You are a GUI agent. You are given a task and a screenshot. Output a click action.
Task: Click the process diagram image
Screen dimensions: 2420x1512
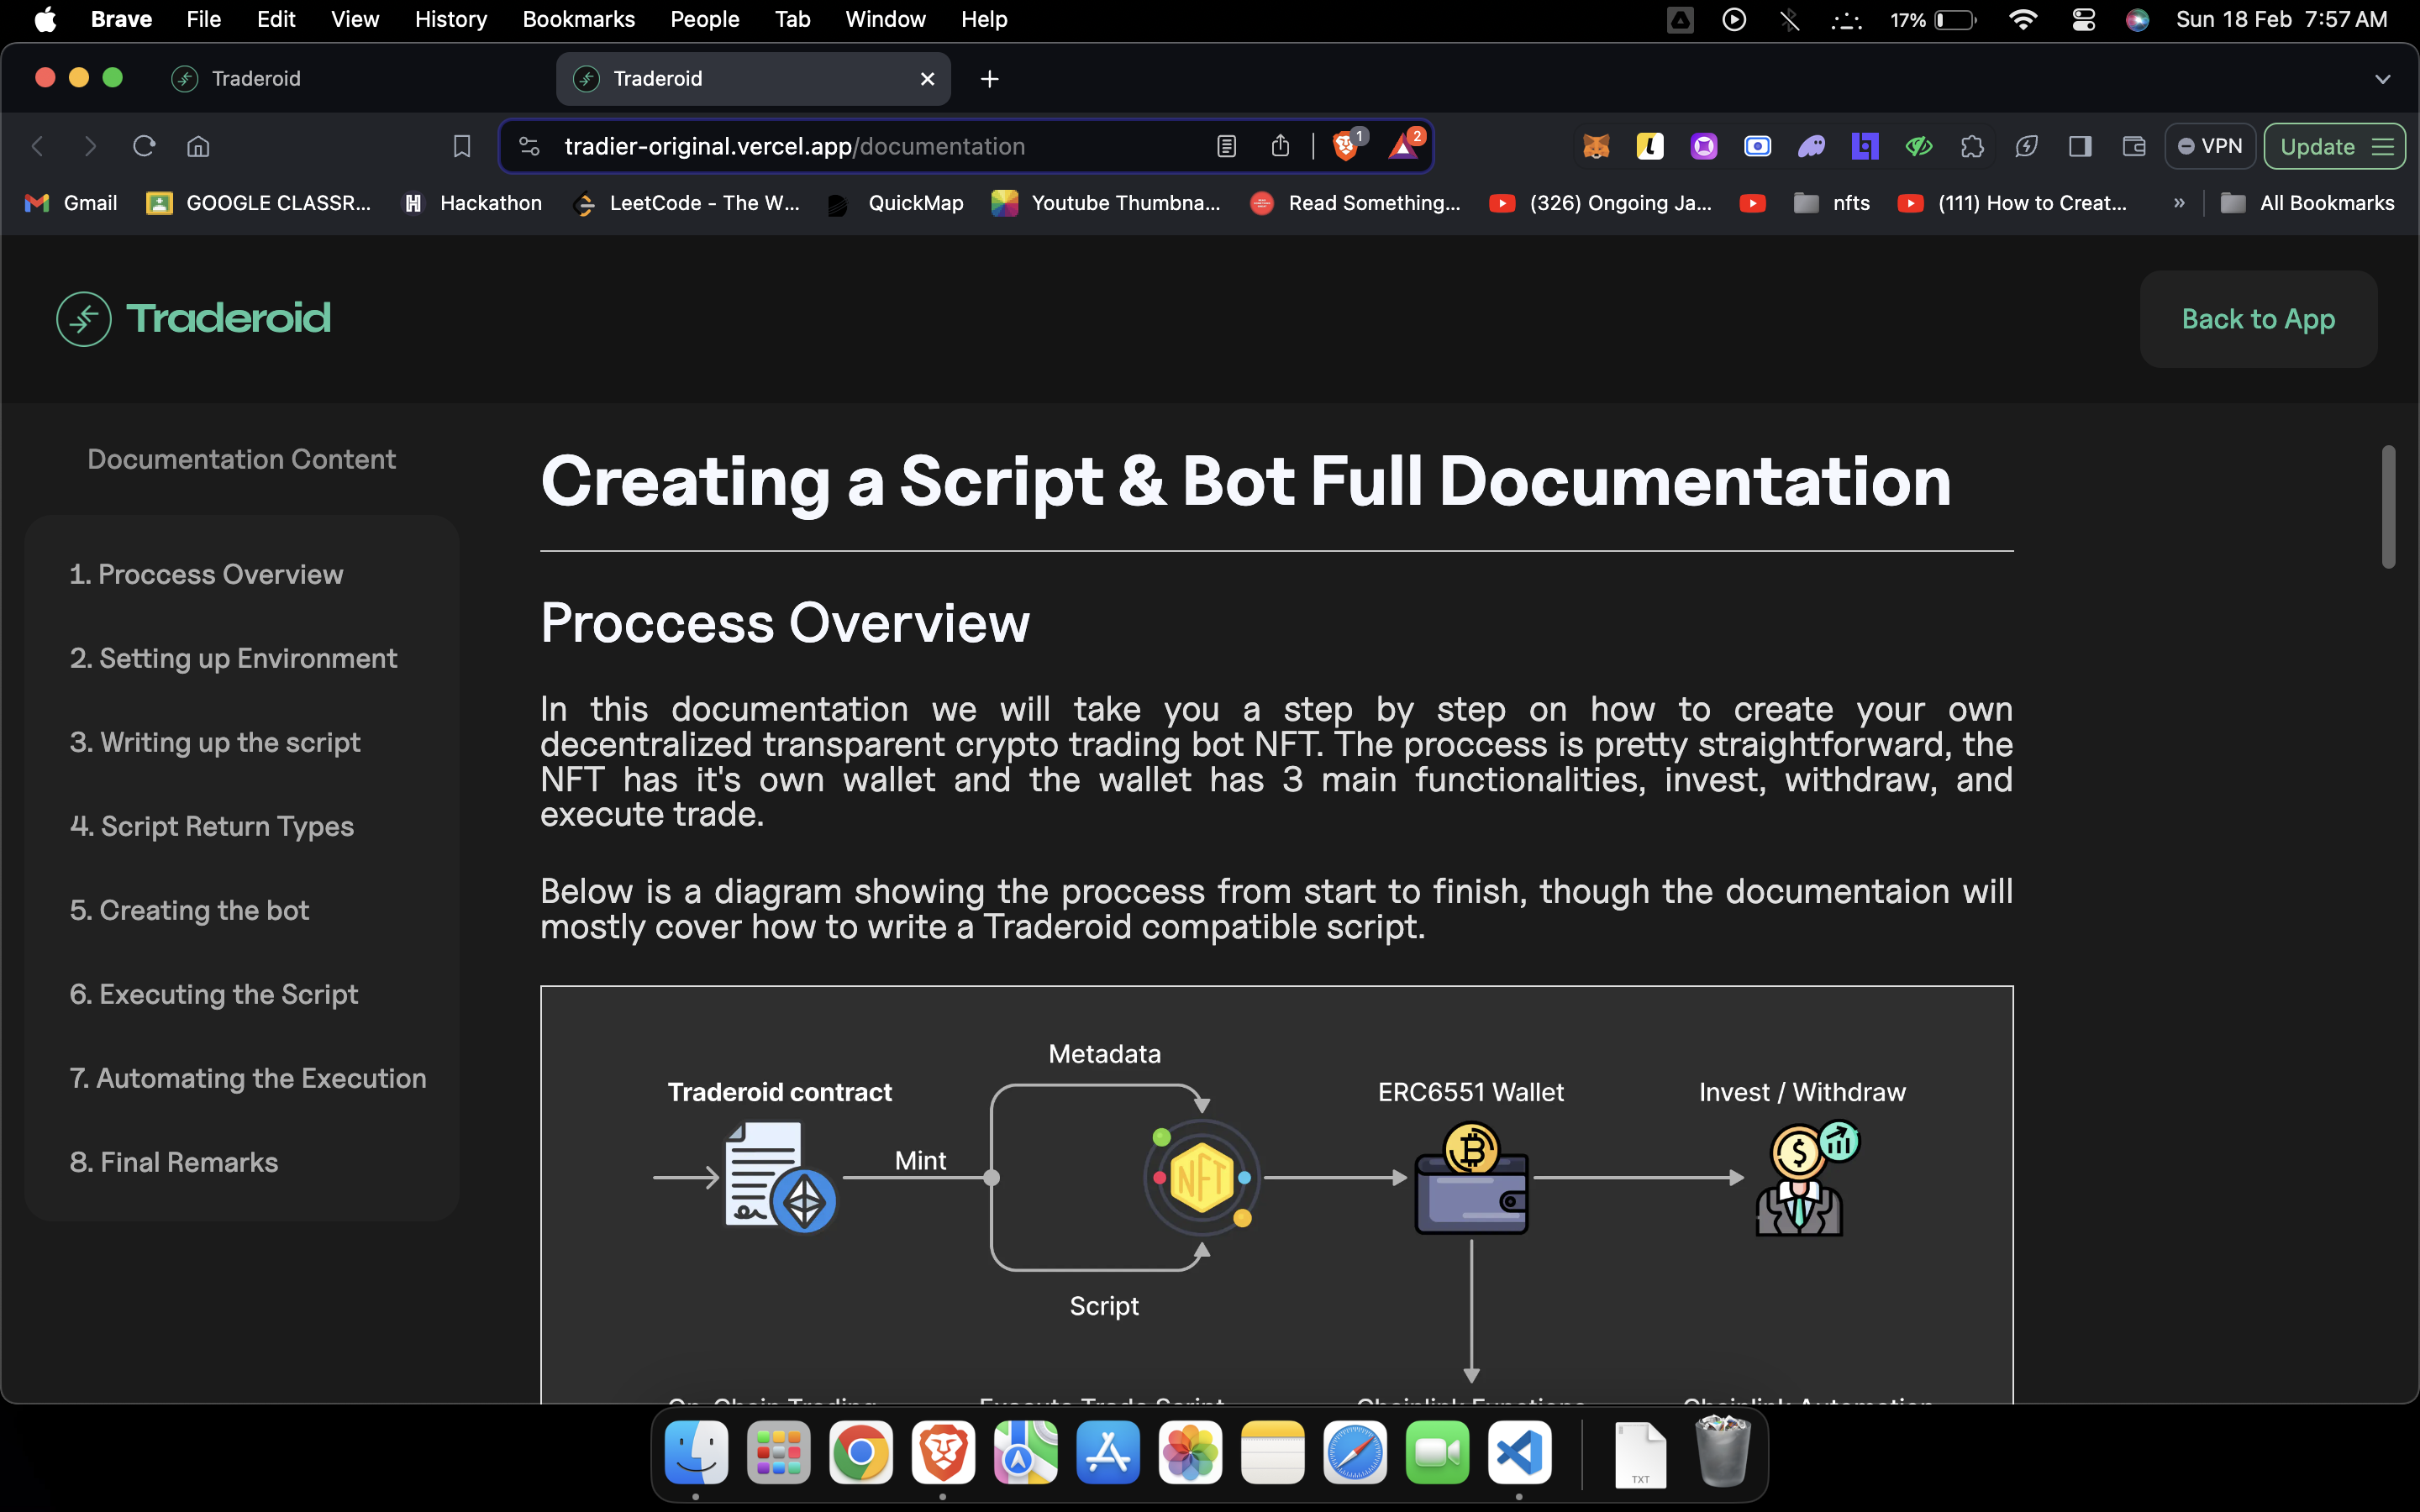pyautogui.click(x=1276, y=1195)
